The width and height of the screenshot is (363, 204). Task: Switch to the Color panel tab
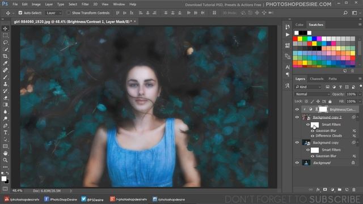tap(299, 24)
